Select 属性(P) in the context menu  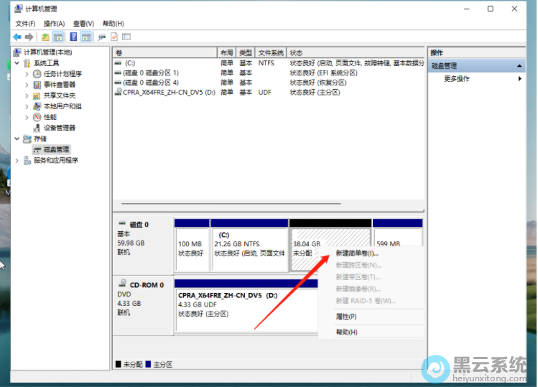pyautogui.click(x=346, y=317)
